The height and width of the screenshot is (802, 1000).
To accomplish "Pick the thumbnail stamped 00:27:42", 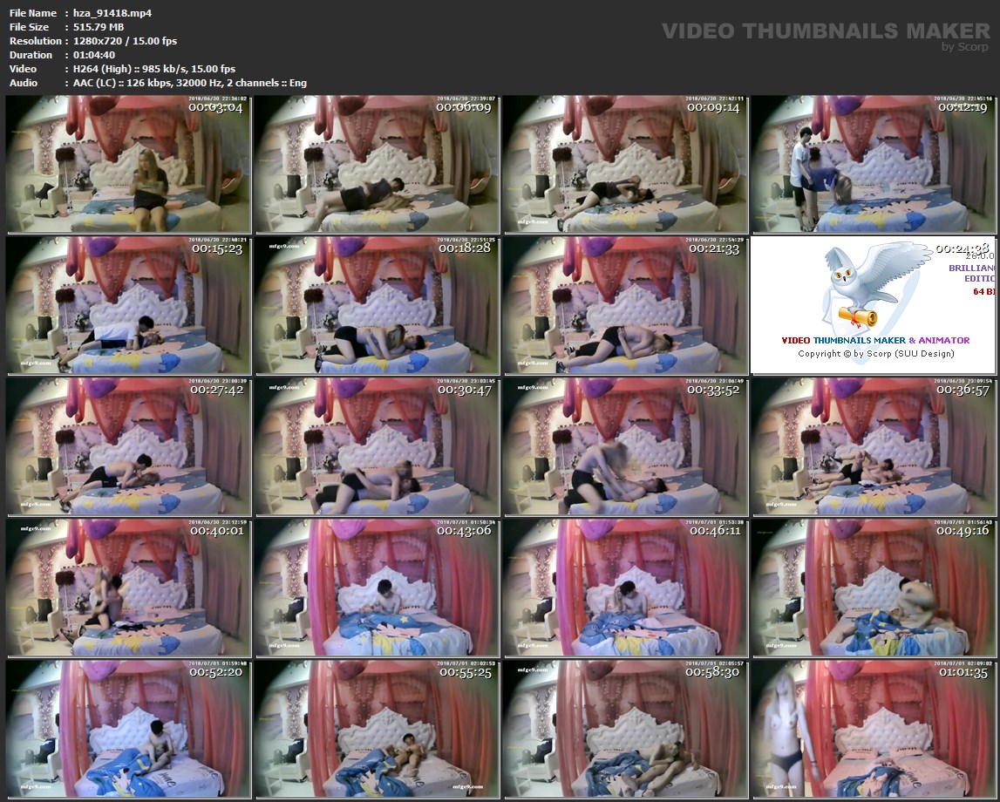I will (129, 447).
